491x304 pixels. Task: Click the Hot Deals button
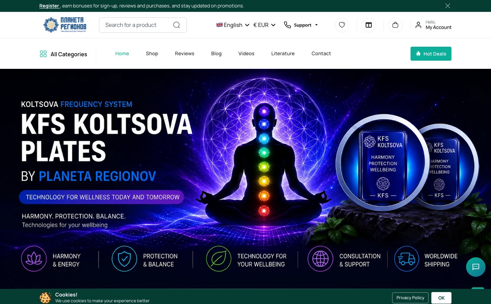[x=431, y=54]
